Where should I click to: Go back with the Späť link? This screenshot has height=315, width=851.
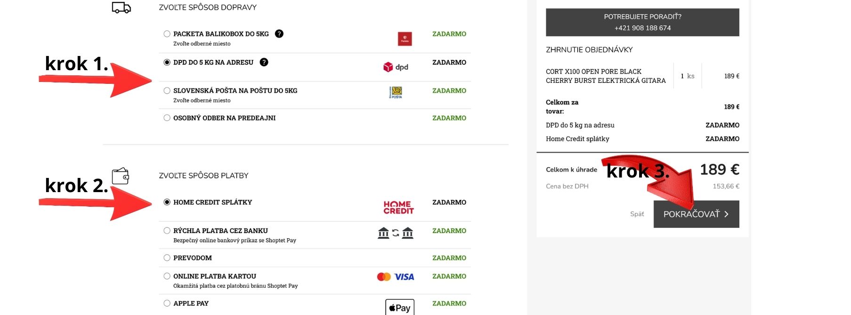click(x=637, y=214)
